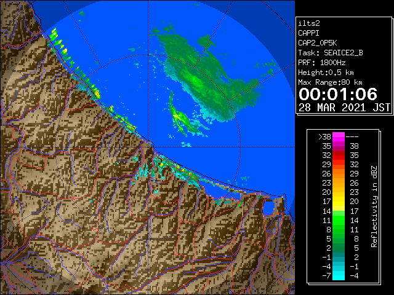Click the orange 26 dBZ legend swatch
Viewport: 394px width, 295px height.
(339, 174)
